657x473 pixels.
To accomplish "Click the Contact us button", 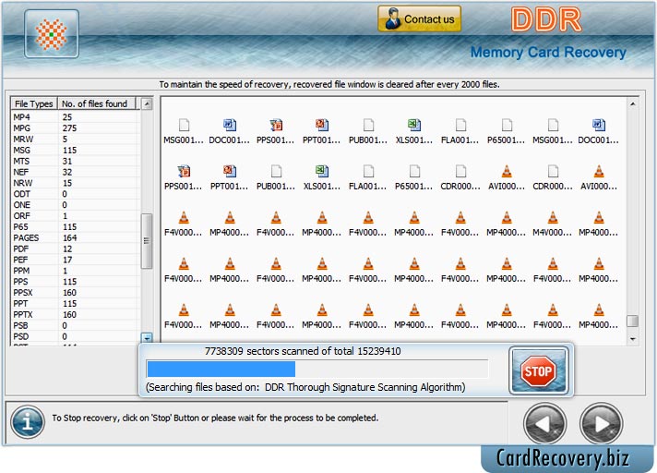I will [420, 18].
